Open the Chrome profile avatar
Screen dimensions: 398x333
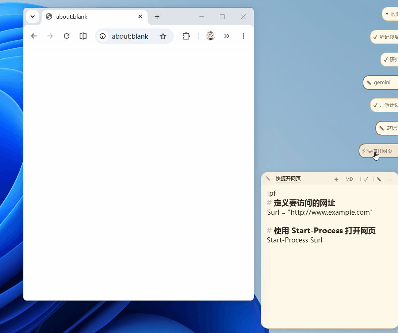click(210, 36)
